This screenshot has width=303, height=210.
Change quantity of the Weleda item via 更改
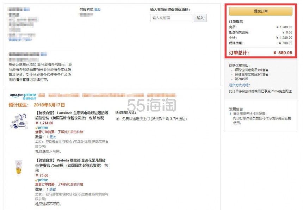coord(52,189)
